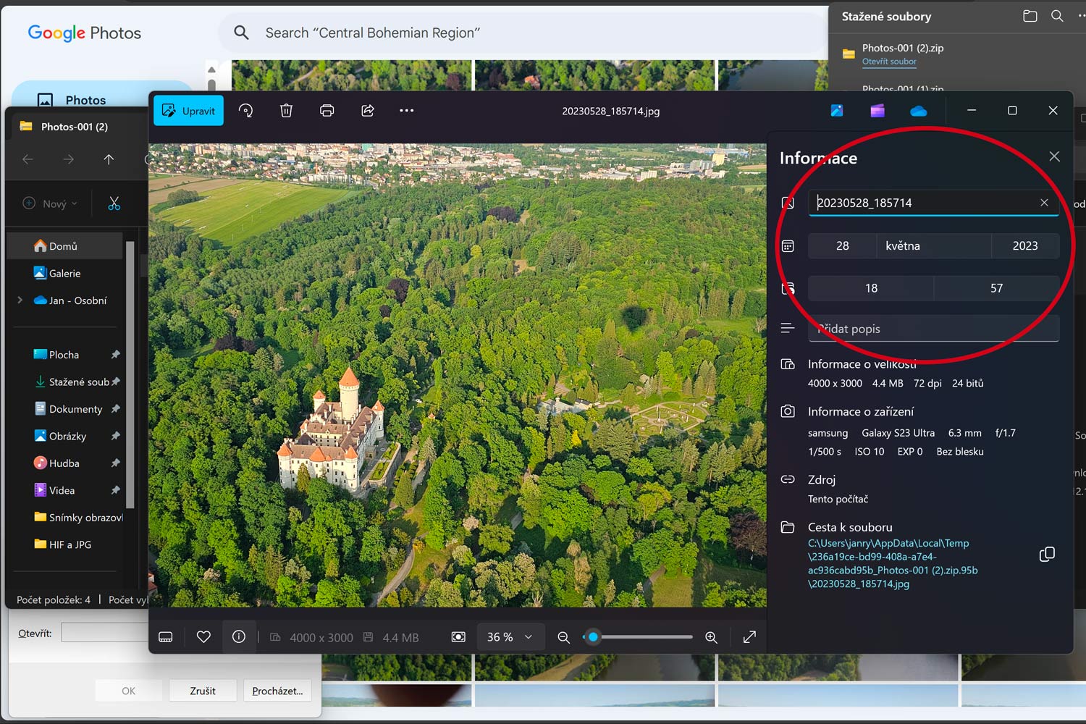Viewport: 1086px width, 724px height.
Task: Copy the file path using the copy icon
Action: tap(1047, 555)
